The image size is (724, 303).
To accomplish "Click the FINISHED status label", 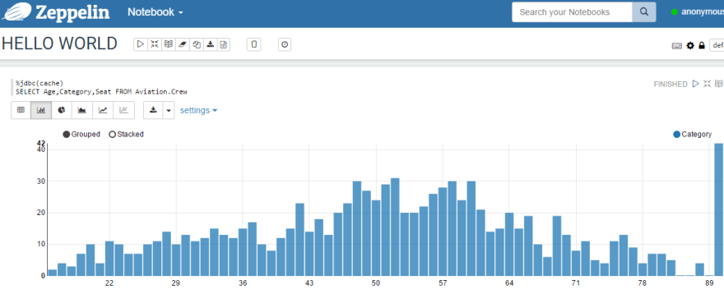I will pos(671,84).
